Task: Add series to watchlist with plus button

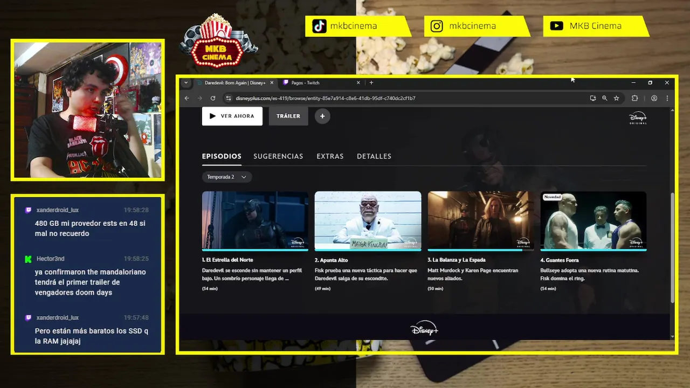Action: coord(322,116)
